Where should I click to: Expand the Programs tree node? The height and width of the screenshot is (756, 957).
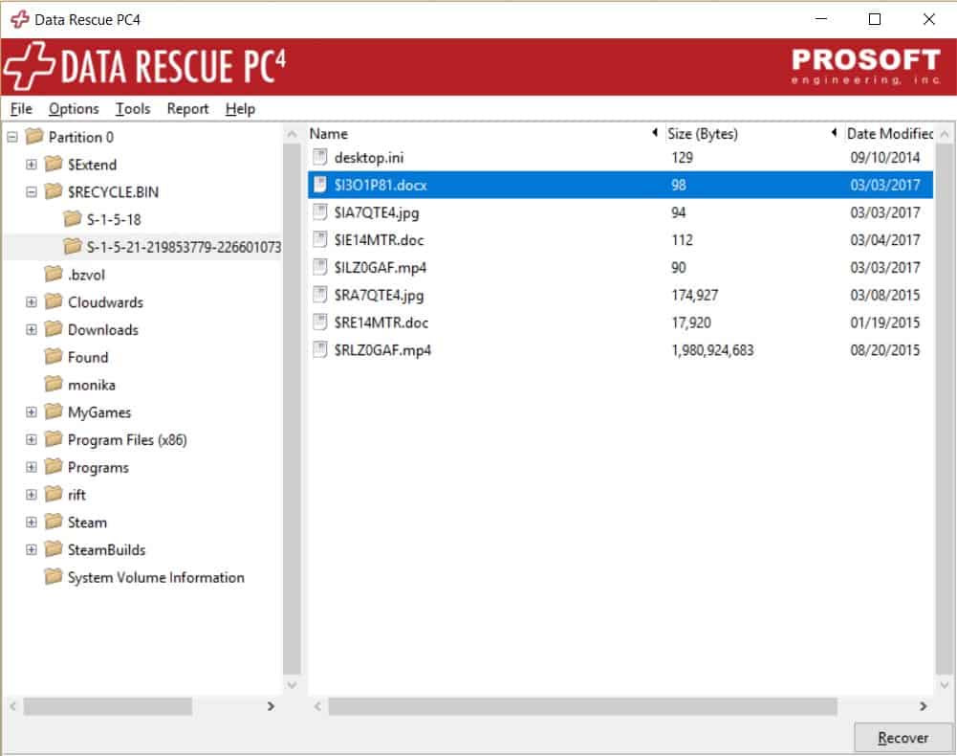pyautogui.click(x=32, y=467)
